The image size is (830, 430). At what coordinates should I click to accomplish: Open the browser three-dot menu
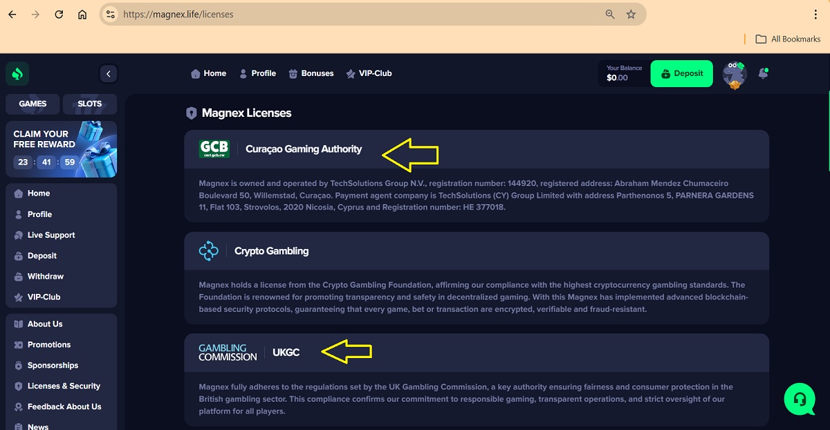815,15
